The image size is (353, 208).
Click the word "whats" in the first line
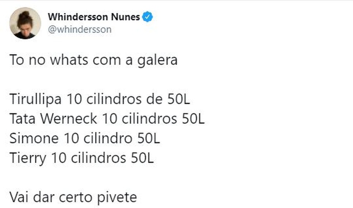coord(69,60)
